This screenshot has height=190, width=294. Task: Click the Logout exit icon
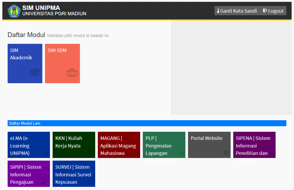point(265,11)
